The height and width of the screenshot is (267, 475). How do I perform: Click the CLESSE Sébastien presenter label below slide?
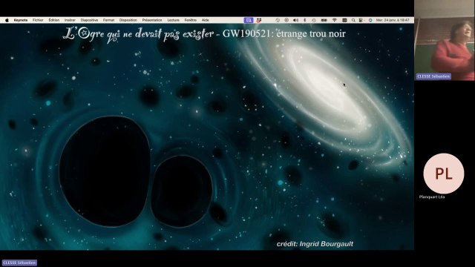pyautogui.click(x=19, y=263)
